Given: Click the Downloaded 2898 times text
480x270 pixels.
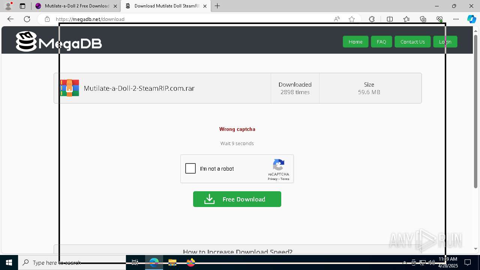Looking at the screenshot, I should [295, 88].
